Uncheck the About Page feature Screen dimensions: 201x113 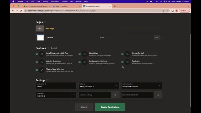[79, 54]
